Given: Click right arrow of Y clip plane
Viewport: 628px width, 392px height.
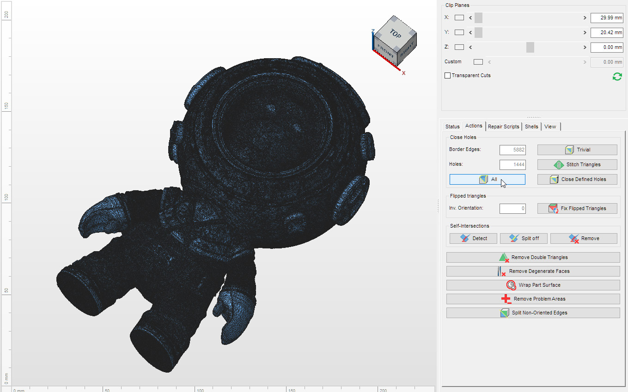Looking at the screenshot, I should [585, 32].
